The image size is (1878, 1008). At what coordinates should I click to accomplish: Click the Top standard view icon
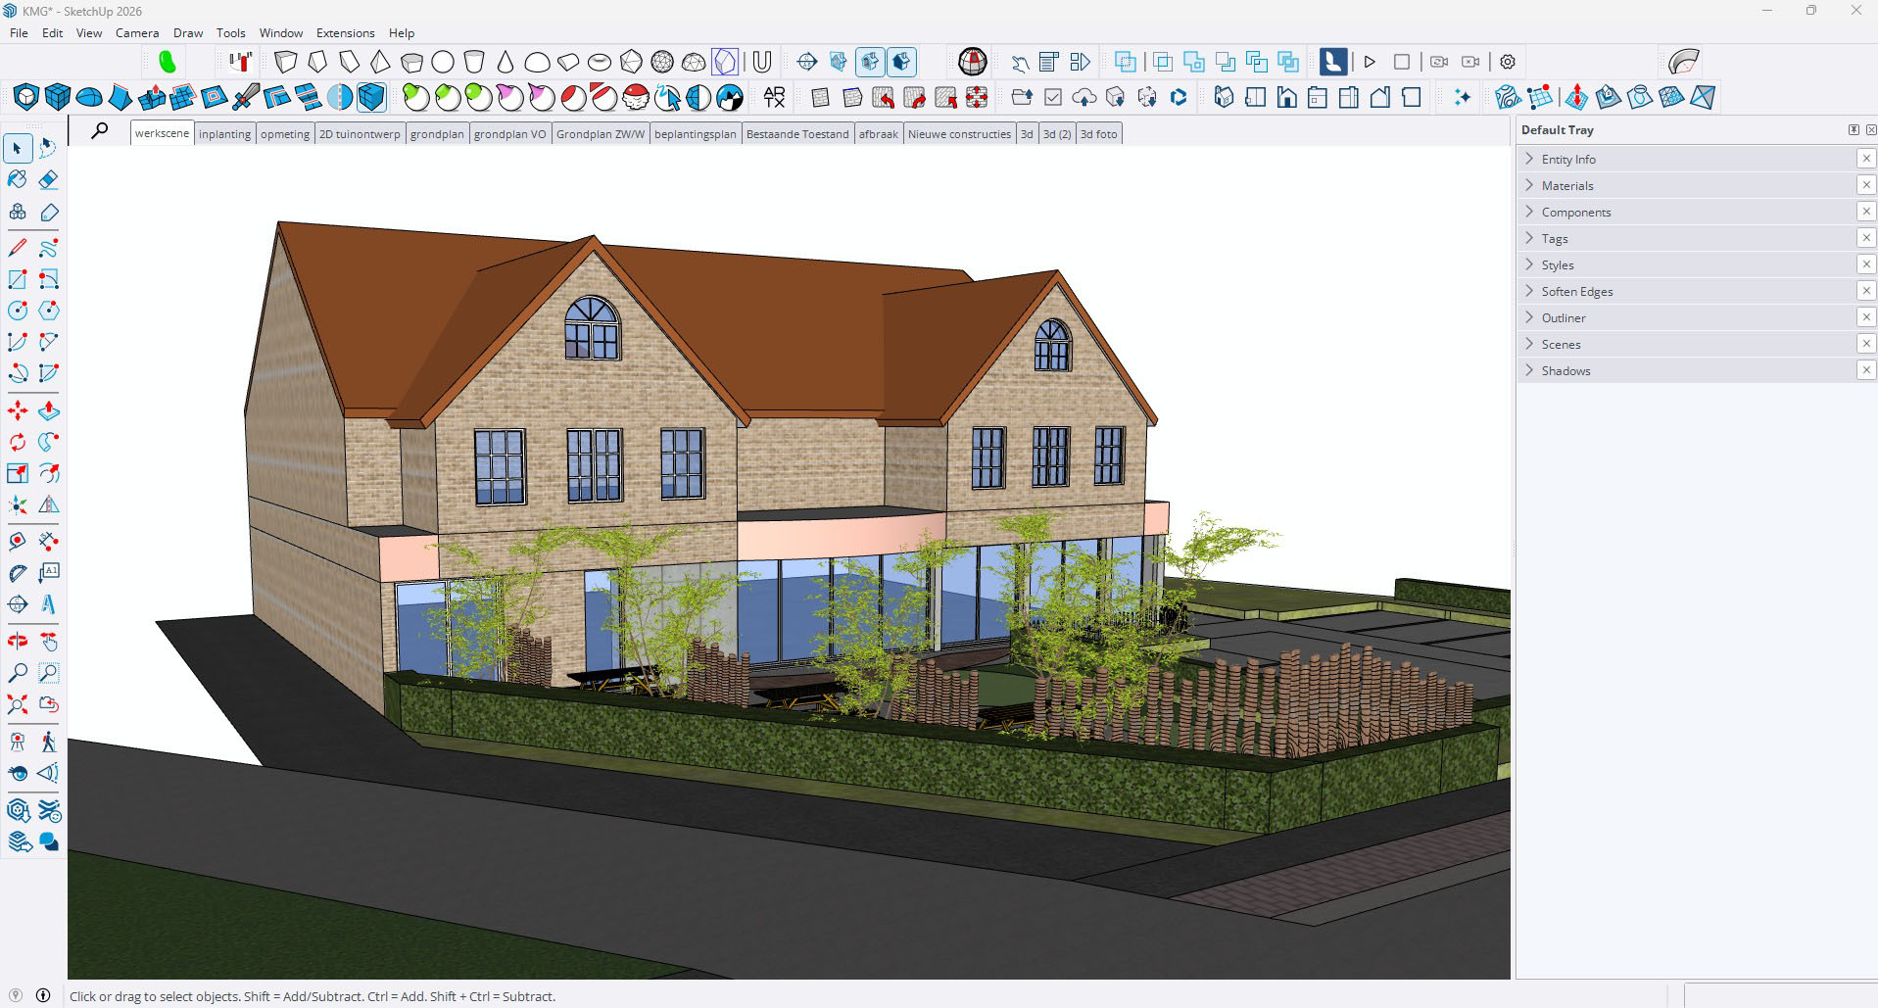(1255, 97)
